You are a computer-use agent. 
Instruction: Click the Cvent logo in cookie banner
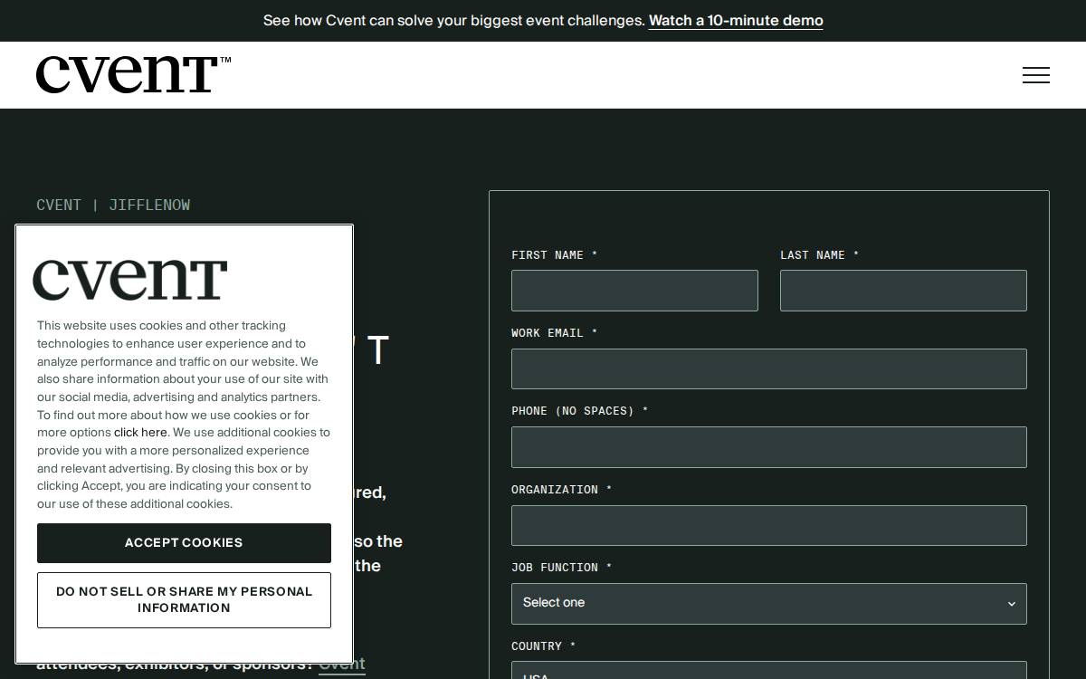pyautogui.click(x=130, y=280)
